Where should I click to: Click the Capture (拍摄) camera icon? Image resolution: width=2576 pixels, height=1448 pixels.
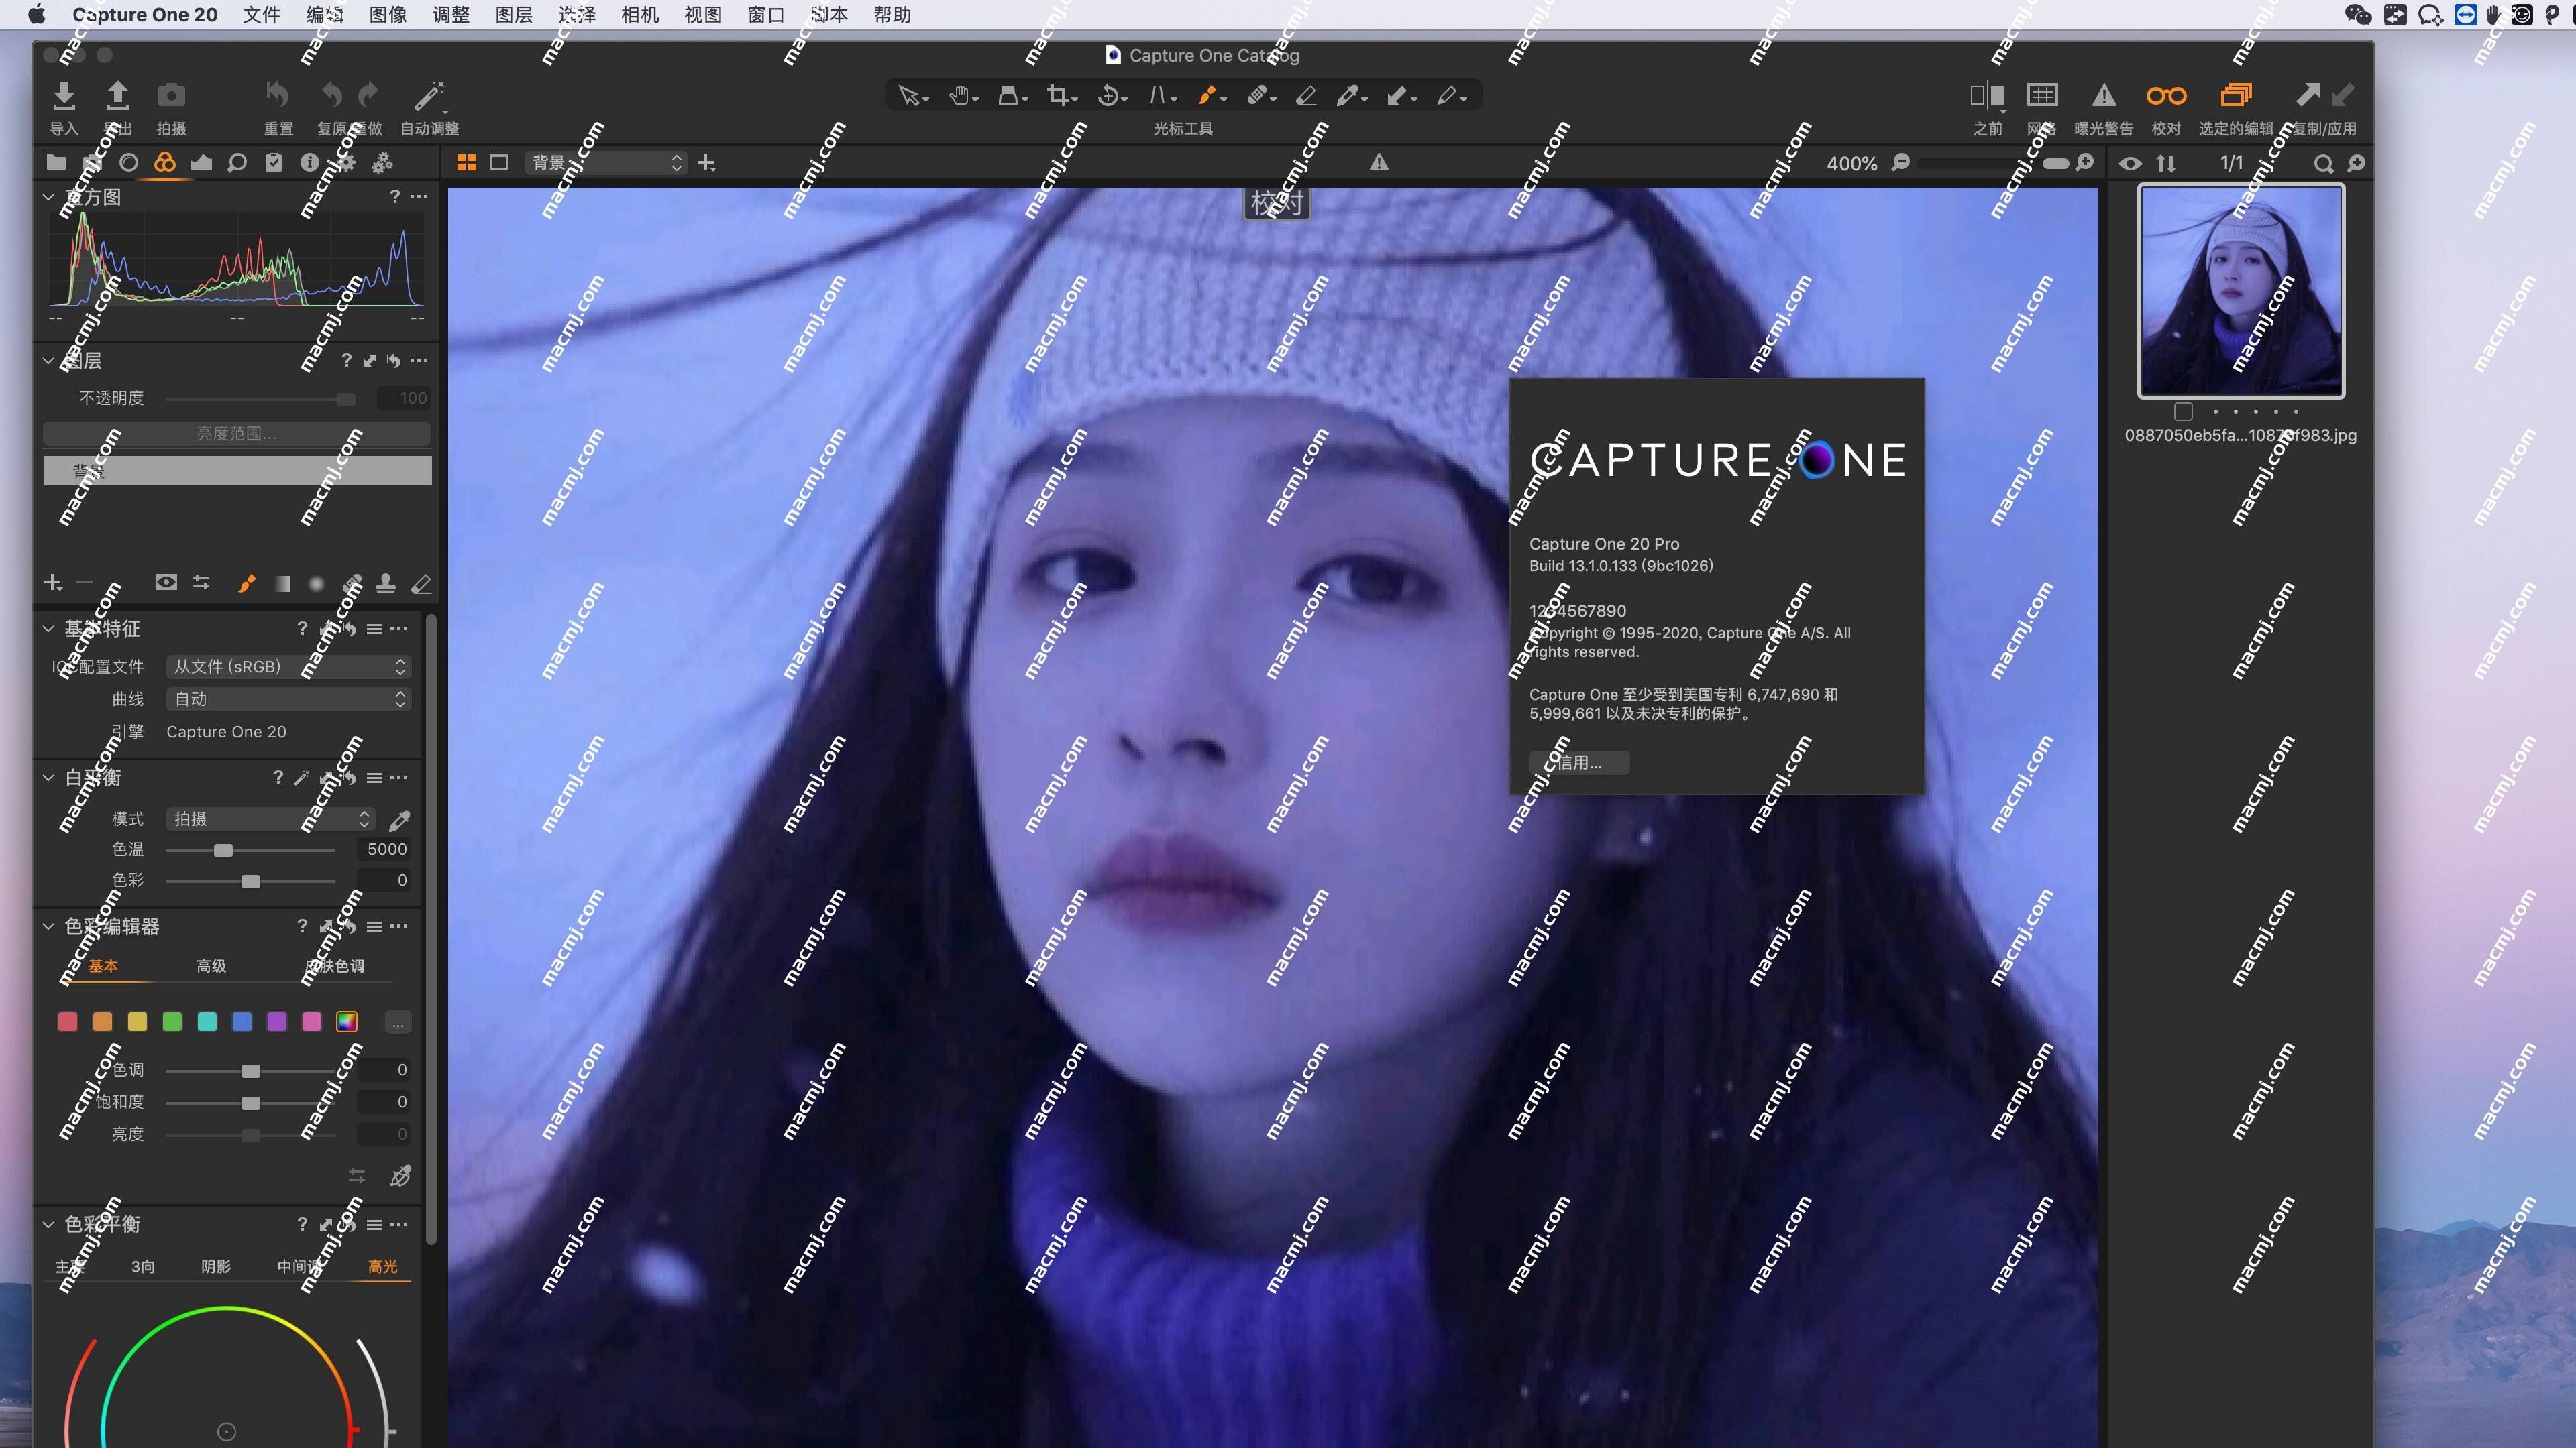[x=171, y=96]
